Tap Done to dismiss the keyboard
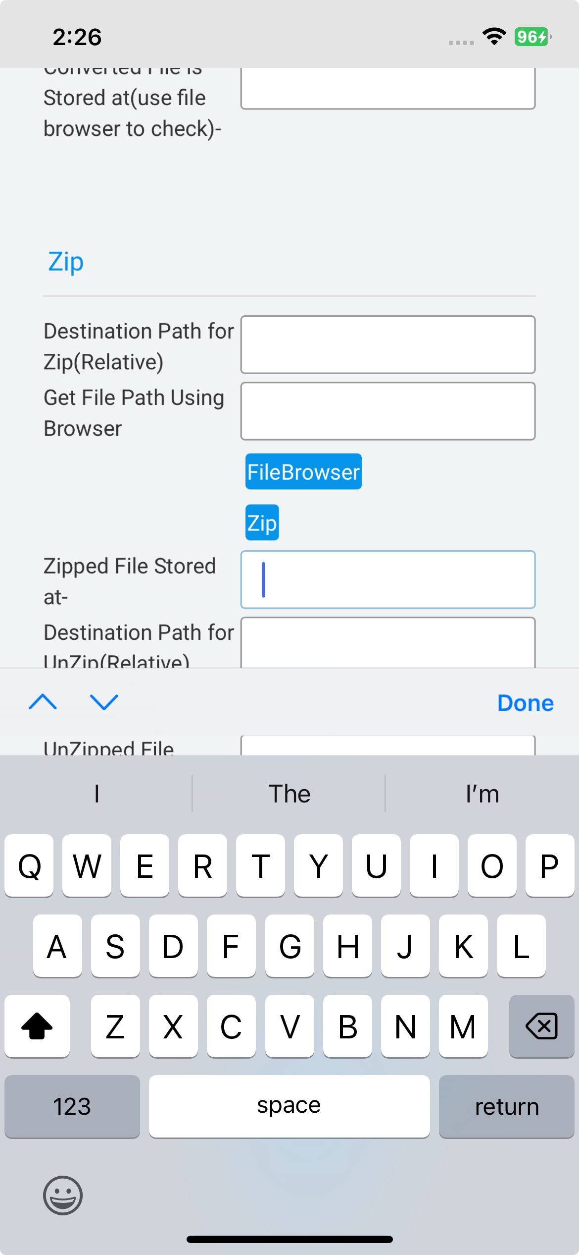This screenshot has height=1255, width=579. coord(526,702)
